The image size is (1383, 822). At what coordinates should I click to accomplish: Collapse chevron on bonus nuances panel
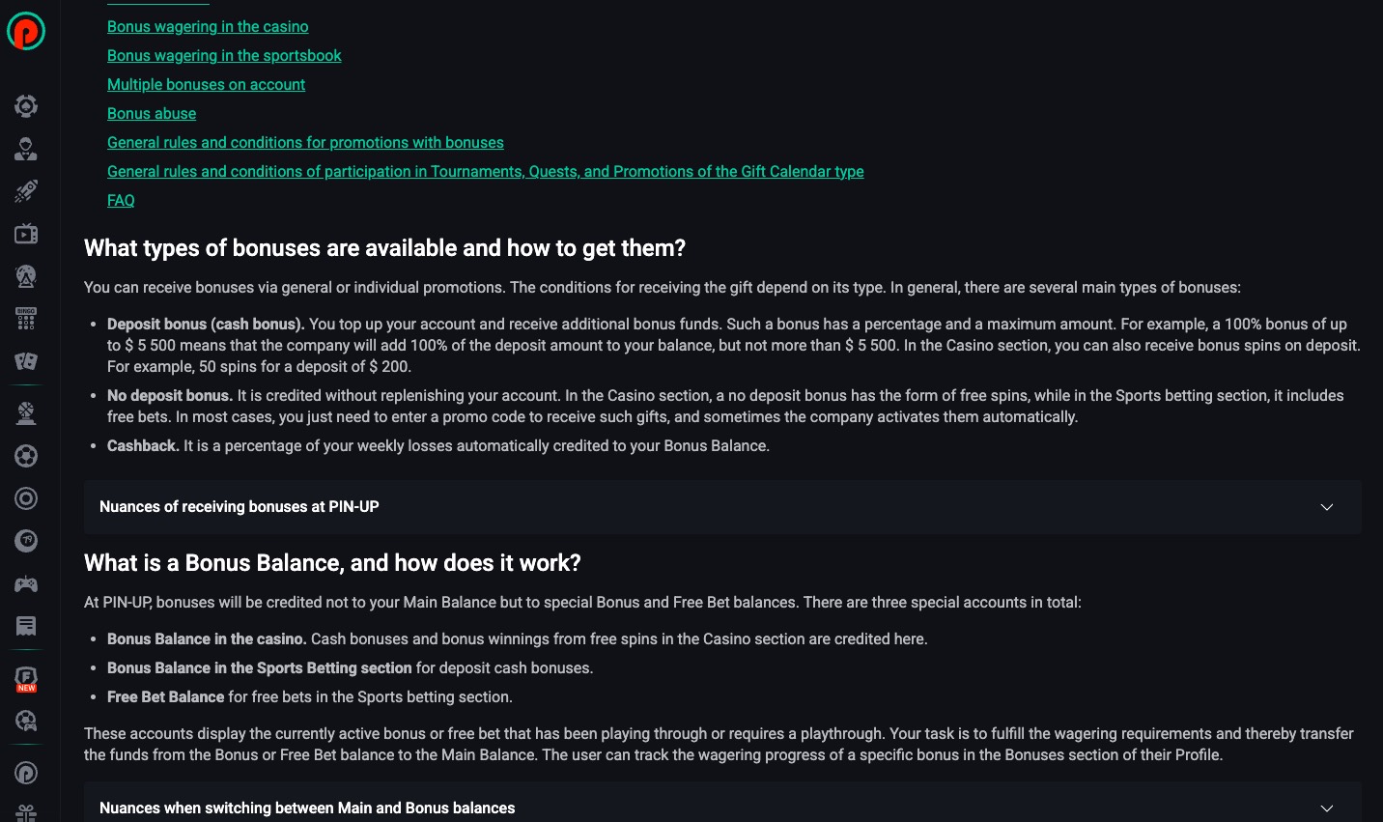[1327, 506]
